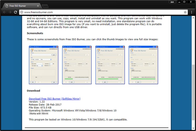Close the Free ISO Burner tab
Viewport: 196px width, 131px height.
coord(38,6)
